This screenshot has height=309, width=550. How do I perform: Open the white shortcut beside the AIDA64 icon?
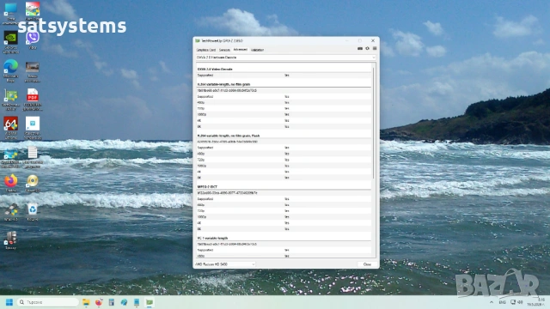coord(33,128)
